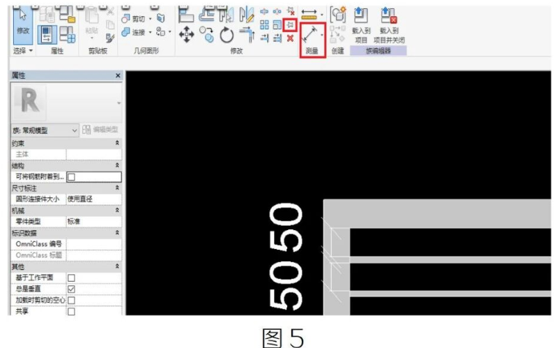Enable 共享 checkbox
The width and height of the screenshot is (557, 348).
pos(71,312)
